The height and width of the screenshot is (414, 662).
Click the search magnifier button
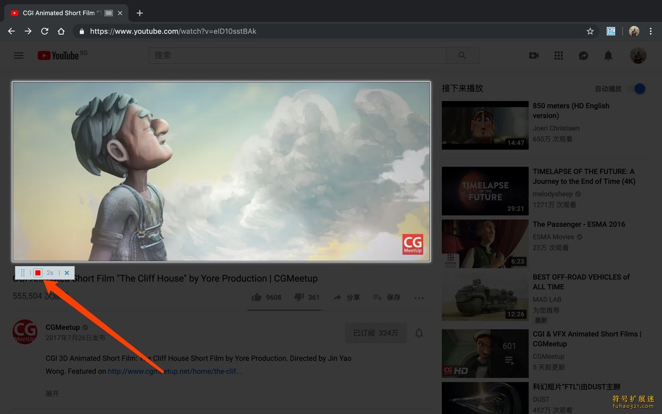462,55
